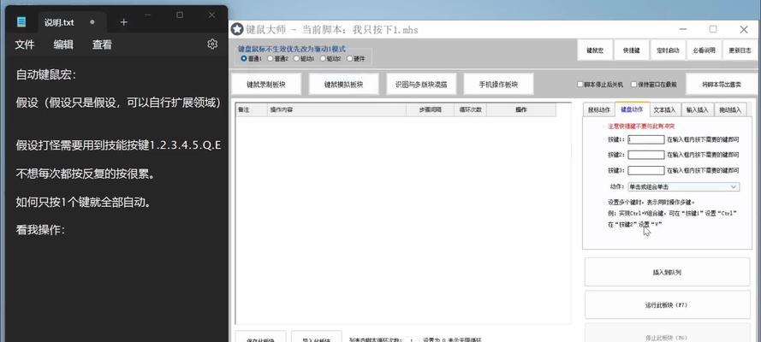Image resolution: width=761 pixels, height=342 pixels.
Task: Select the 硬件 mode radio button
Action: click(x=349, y=59)
